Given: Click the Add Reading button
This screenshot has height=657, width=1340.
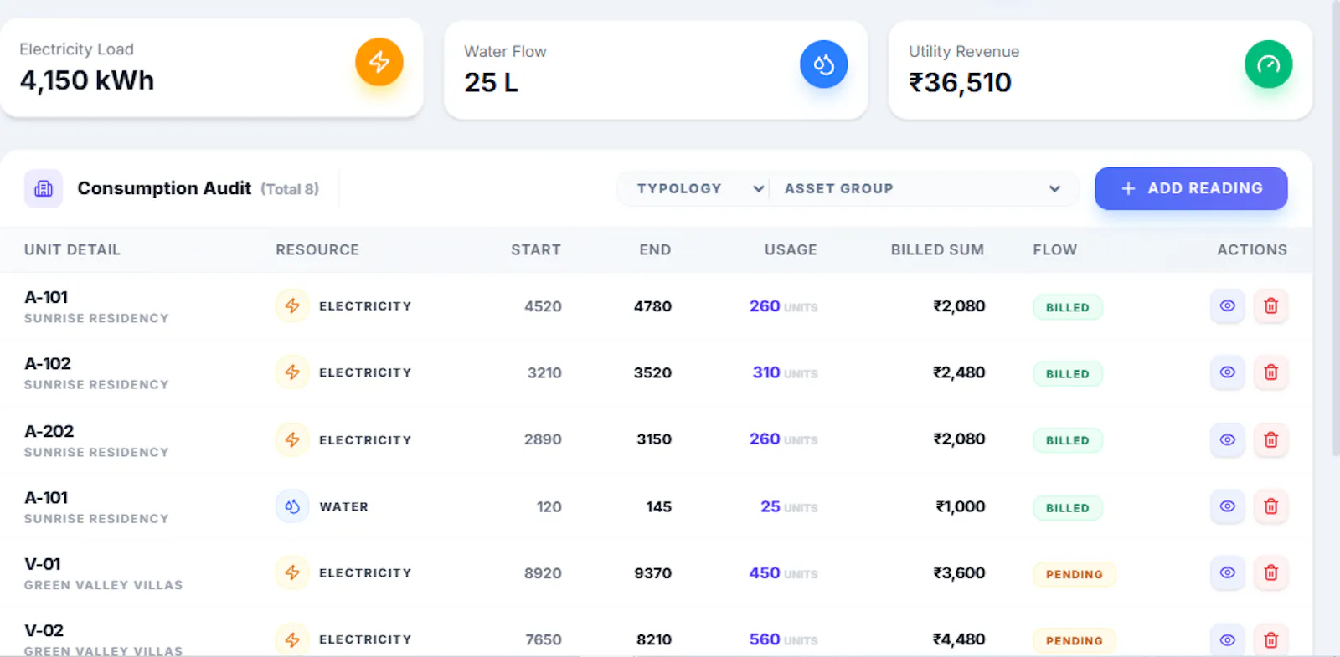Looking at the screenshot, I should click(x=1191, y=188).
